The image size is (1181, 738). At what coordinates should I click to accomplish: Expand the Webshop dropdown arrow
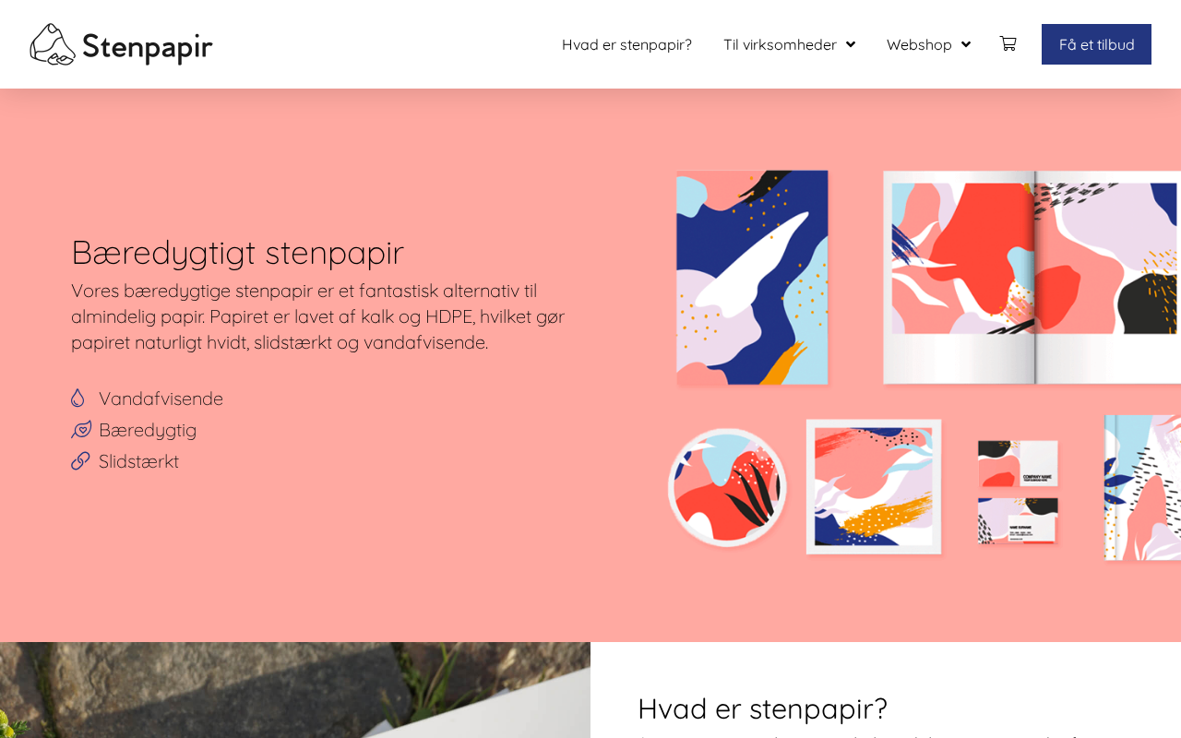(966, 44)
